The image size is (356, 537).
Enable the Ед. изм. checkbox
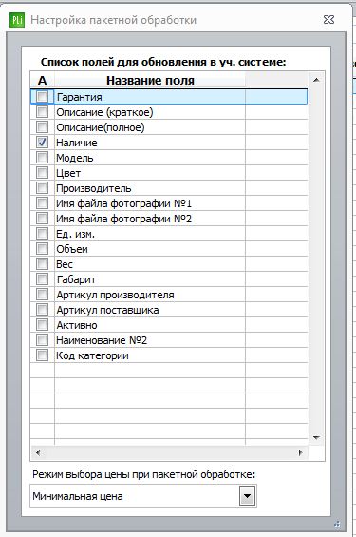pyautogui.click(x=42, y=234)
